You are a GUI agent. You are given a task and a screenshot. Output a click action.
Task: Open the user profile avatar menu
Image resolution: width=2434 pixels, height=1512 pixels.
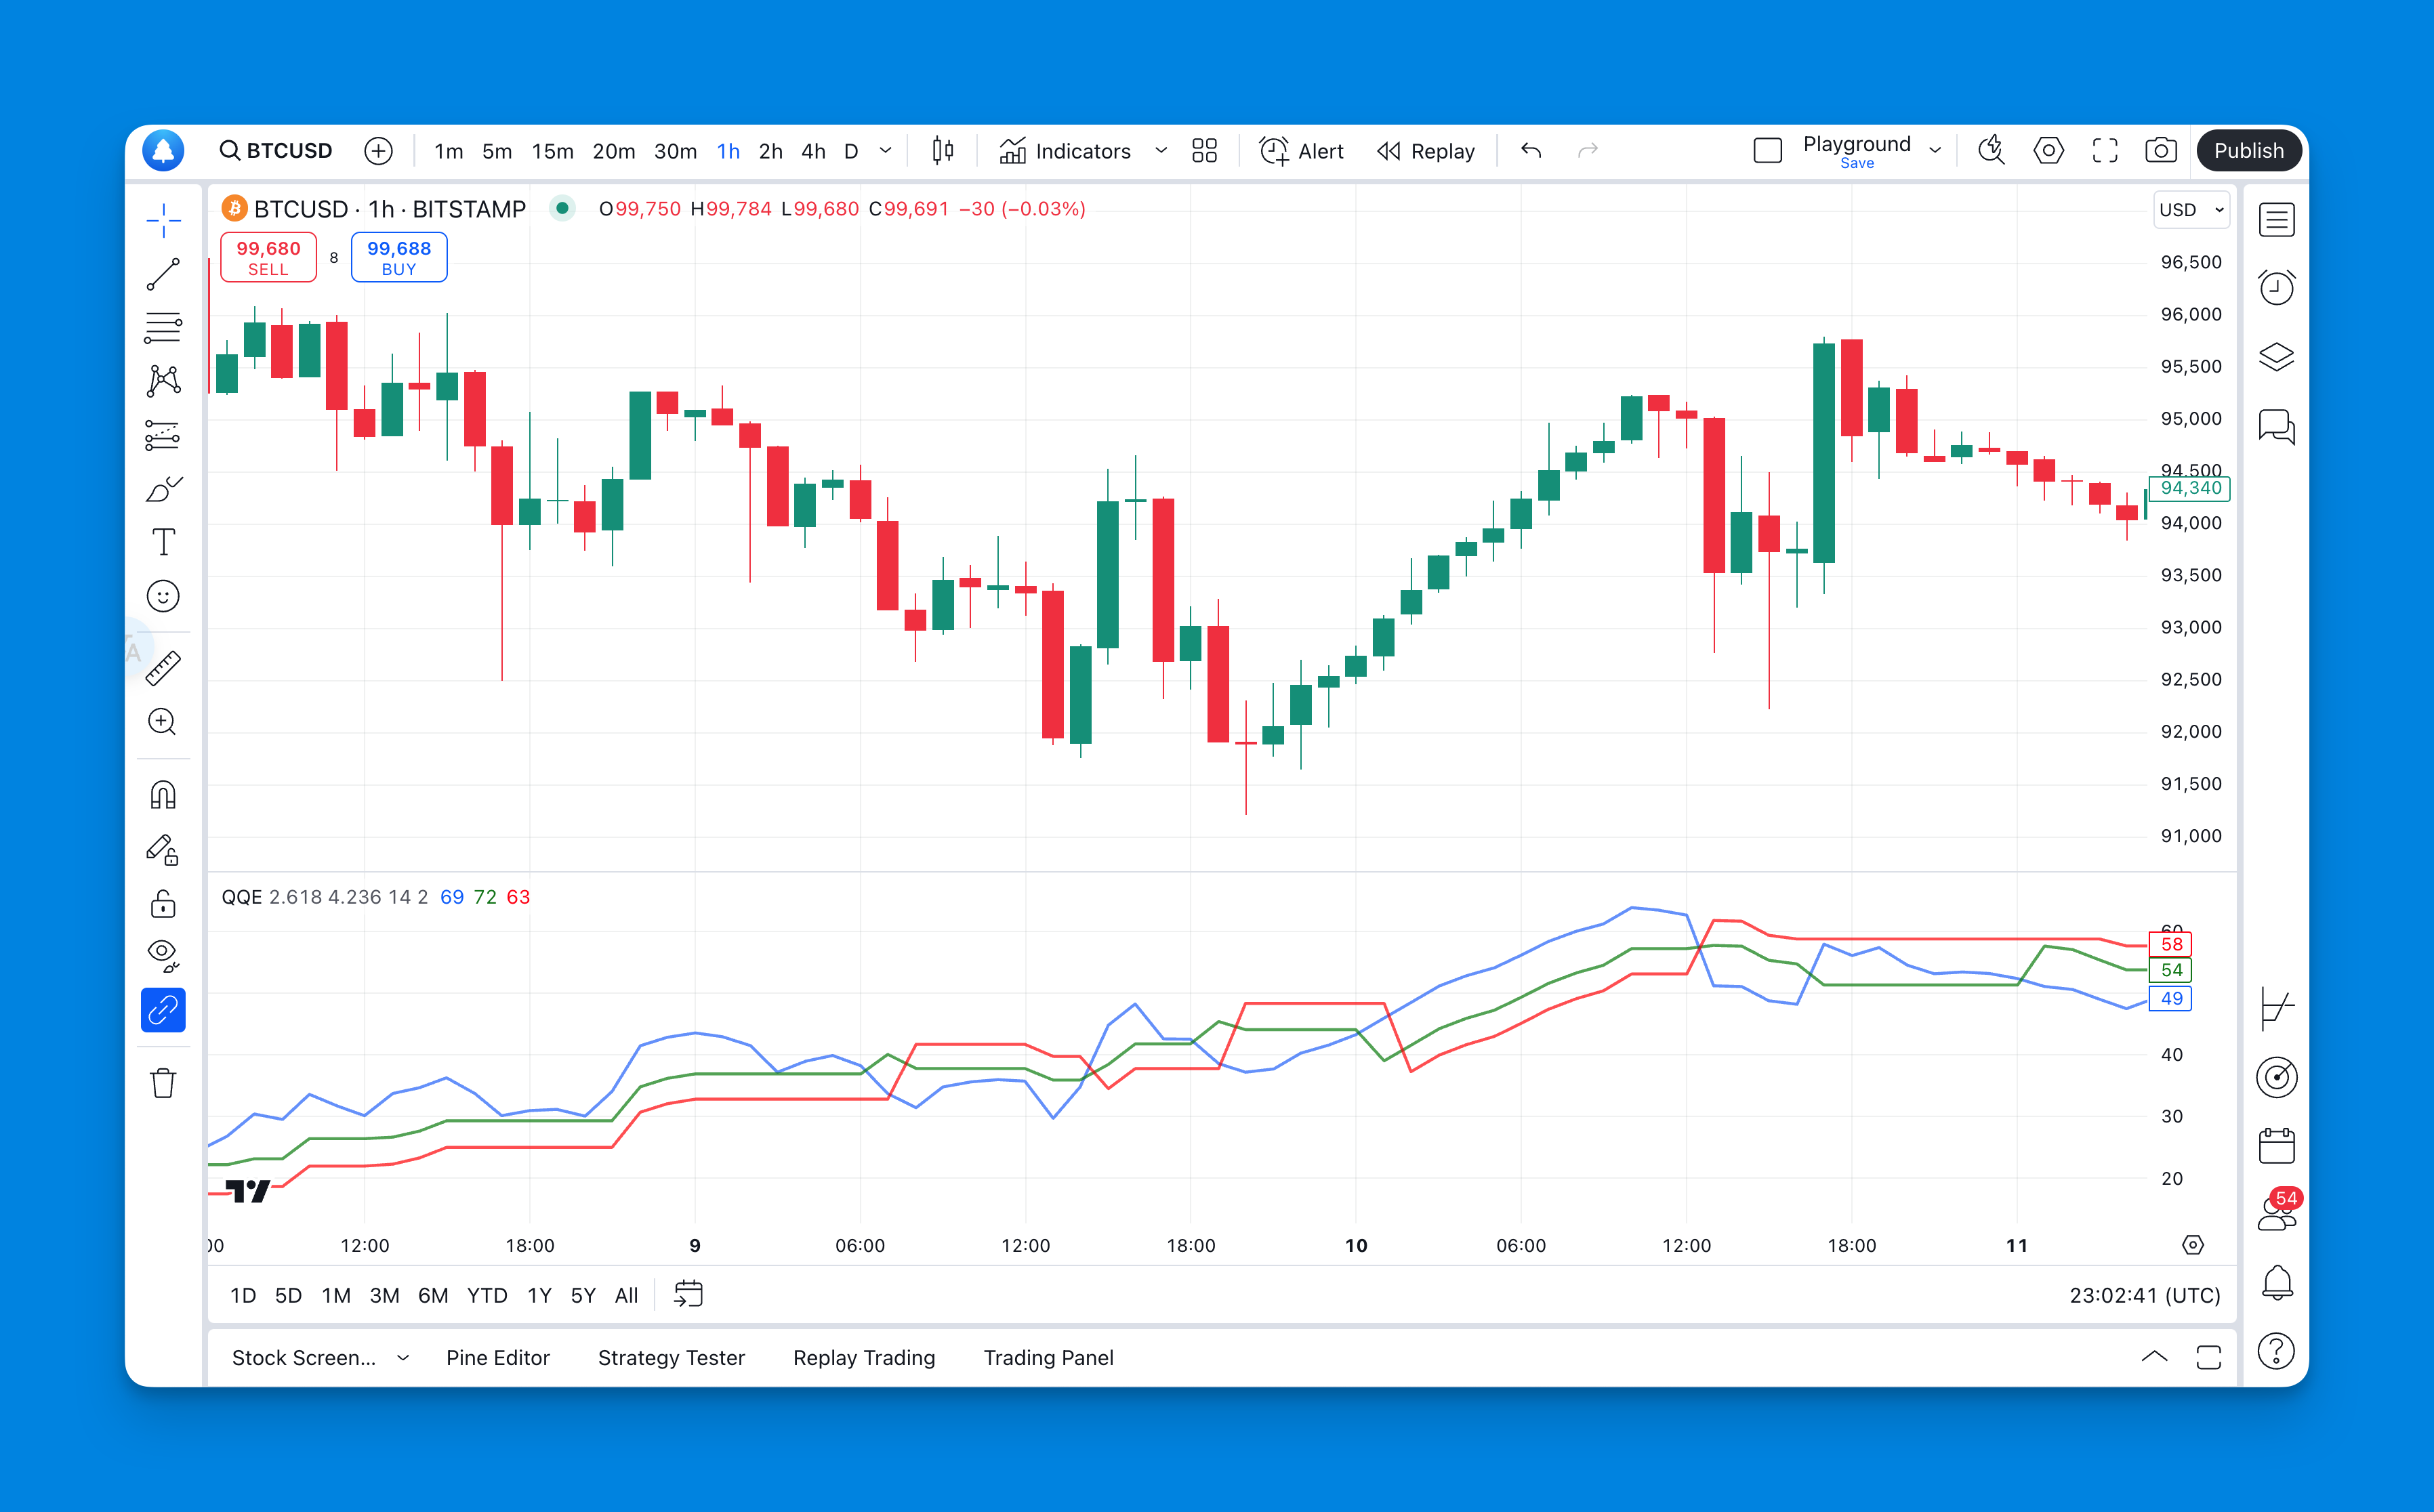point(163,151)
